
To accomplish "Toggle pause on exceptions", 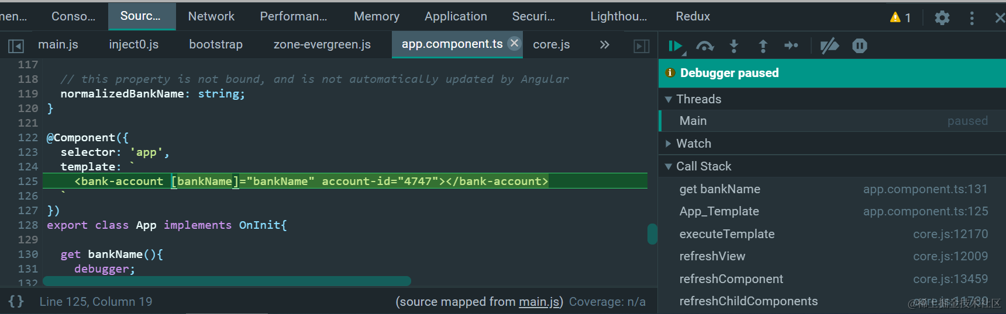I will (859, 46).
